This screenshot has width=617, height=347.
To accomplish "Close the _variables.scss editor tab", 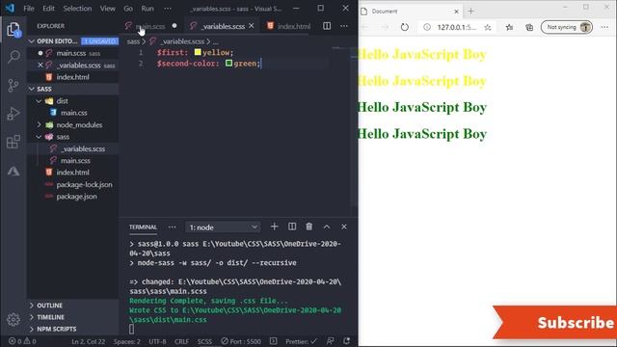I will [252, 26].
